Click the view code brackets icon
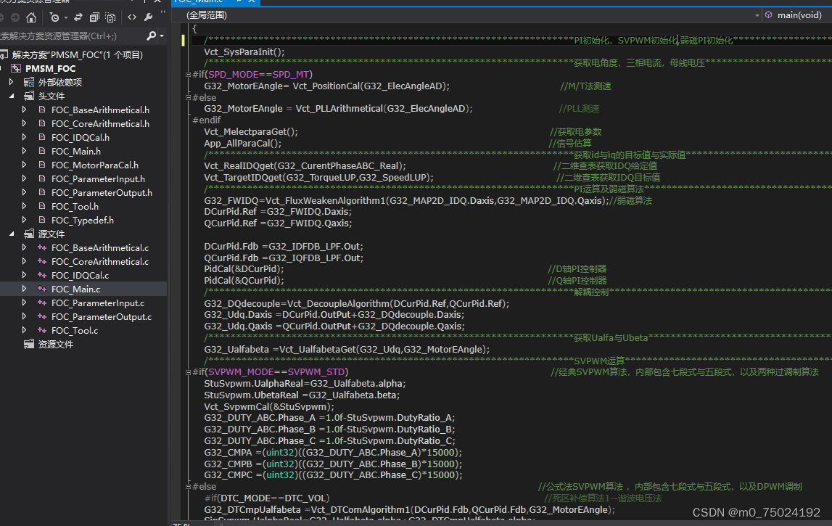The height and width of the screenshot is (526, 832). (x=132, y=17)
